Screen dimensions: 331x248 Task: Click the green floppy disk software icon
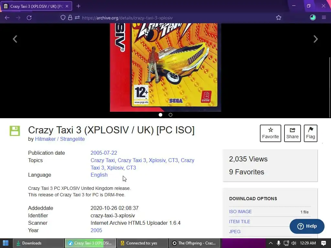[15, 131]
